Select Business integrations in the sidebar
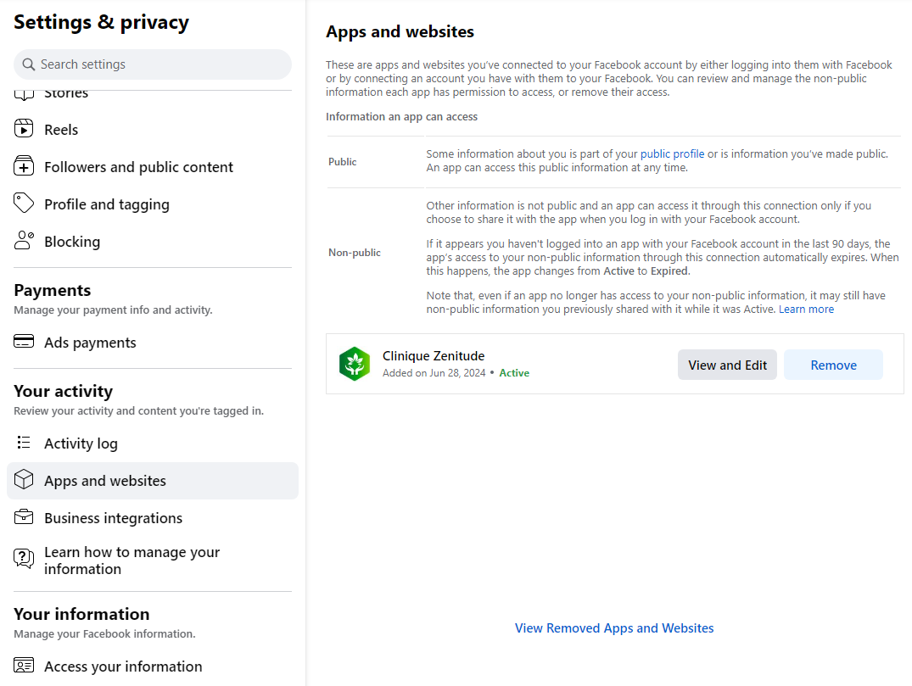Image resolution: width=912 pixels, height=686 pixels. pos(113,518)
